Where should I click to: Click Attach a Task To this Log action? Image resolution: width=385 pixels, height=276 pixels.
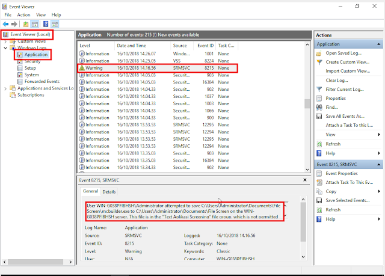point(349,125)
